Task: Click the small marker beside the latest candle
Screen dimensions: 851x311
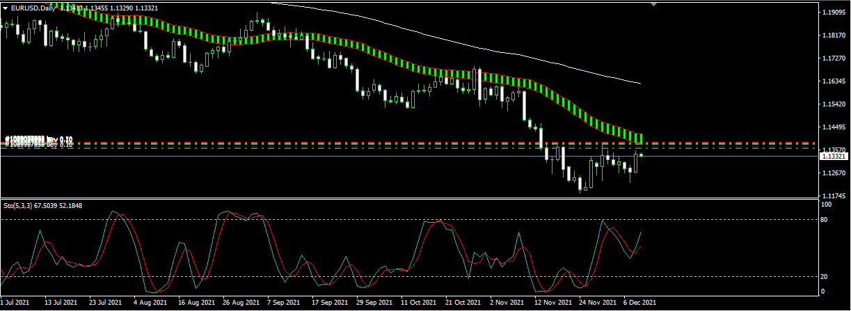Action: pyautogui.click(x=641, y=154)
